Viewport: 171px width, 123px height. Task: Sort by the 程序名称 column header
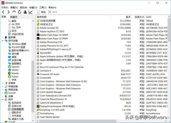click(74, 17)
